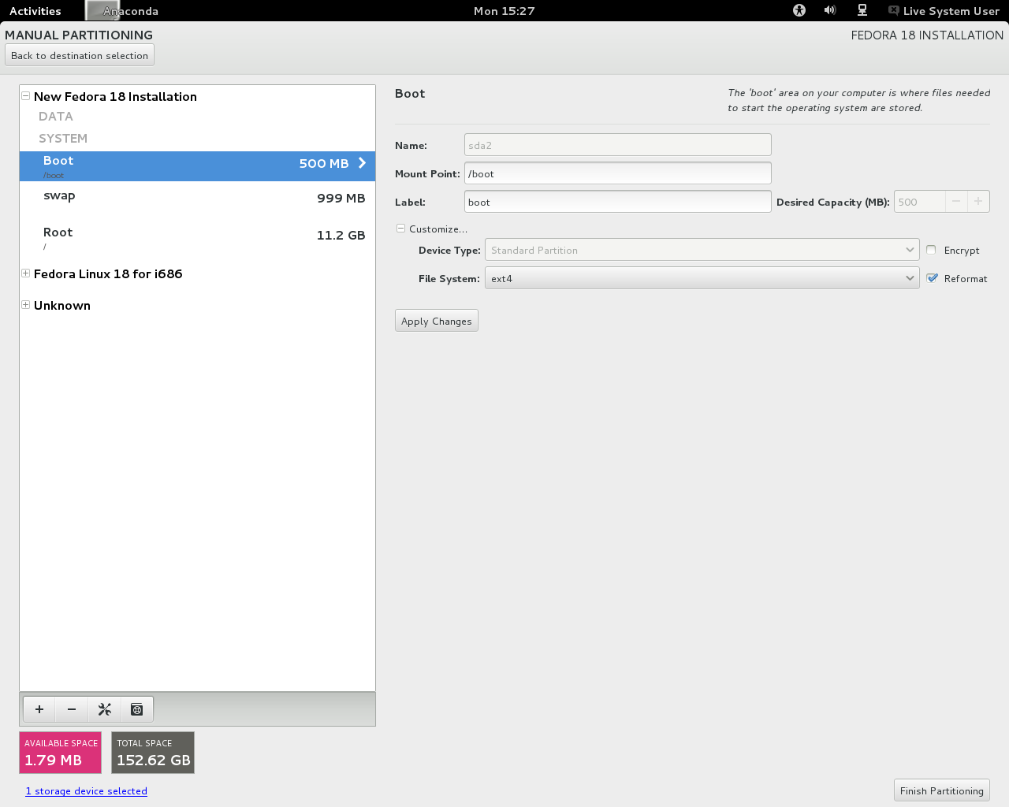Viewport: 1009px width, 807px height.
Task: Open the clock showing Mon 15:27
Action: click(x=504, y=11)
